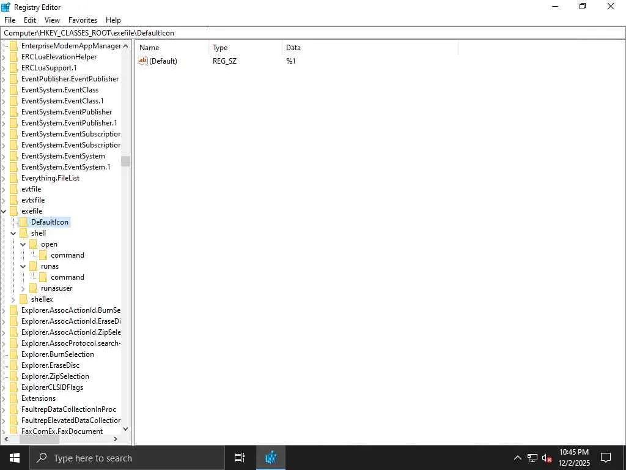
Task: Click the Explorer.EraseDisc folder icon
Action: [14, 365]
